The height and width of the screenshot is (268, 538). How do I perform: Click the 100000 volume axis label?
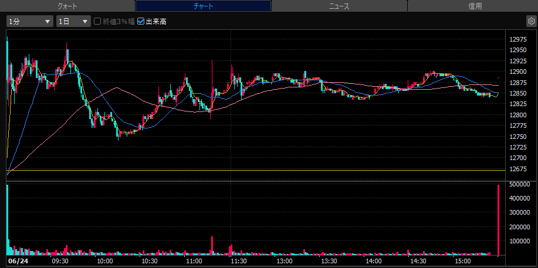[x=519, y=241]
